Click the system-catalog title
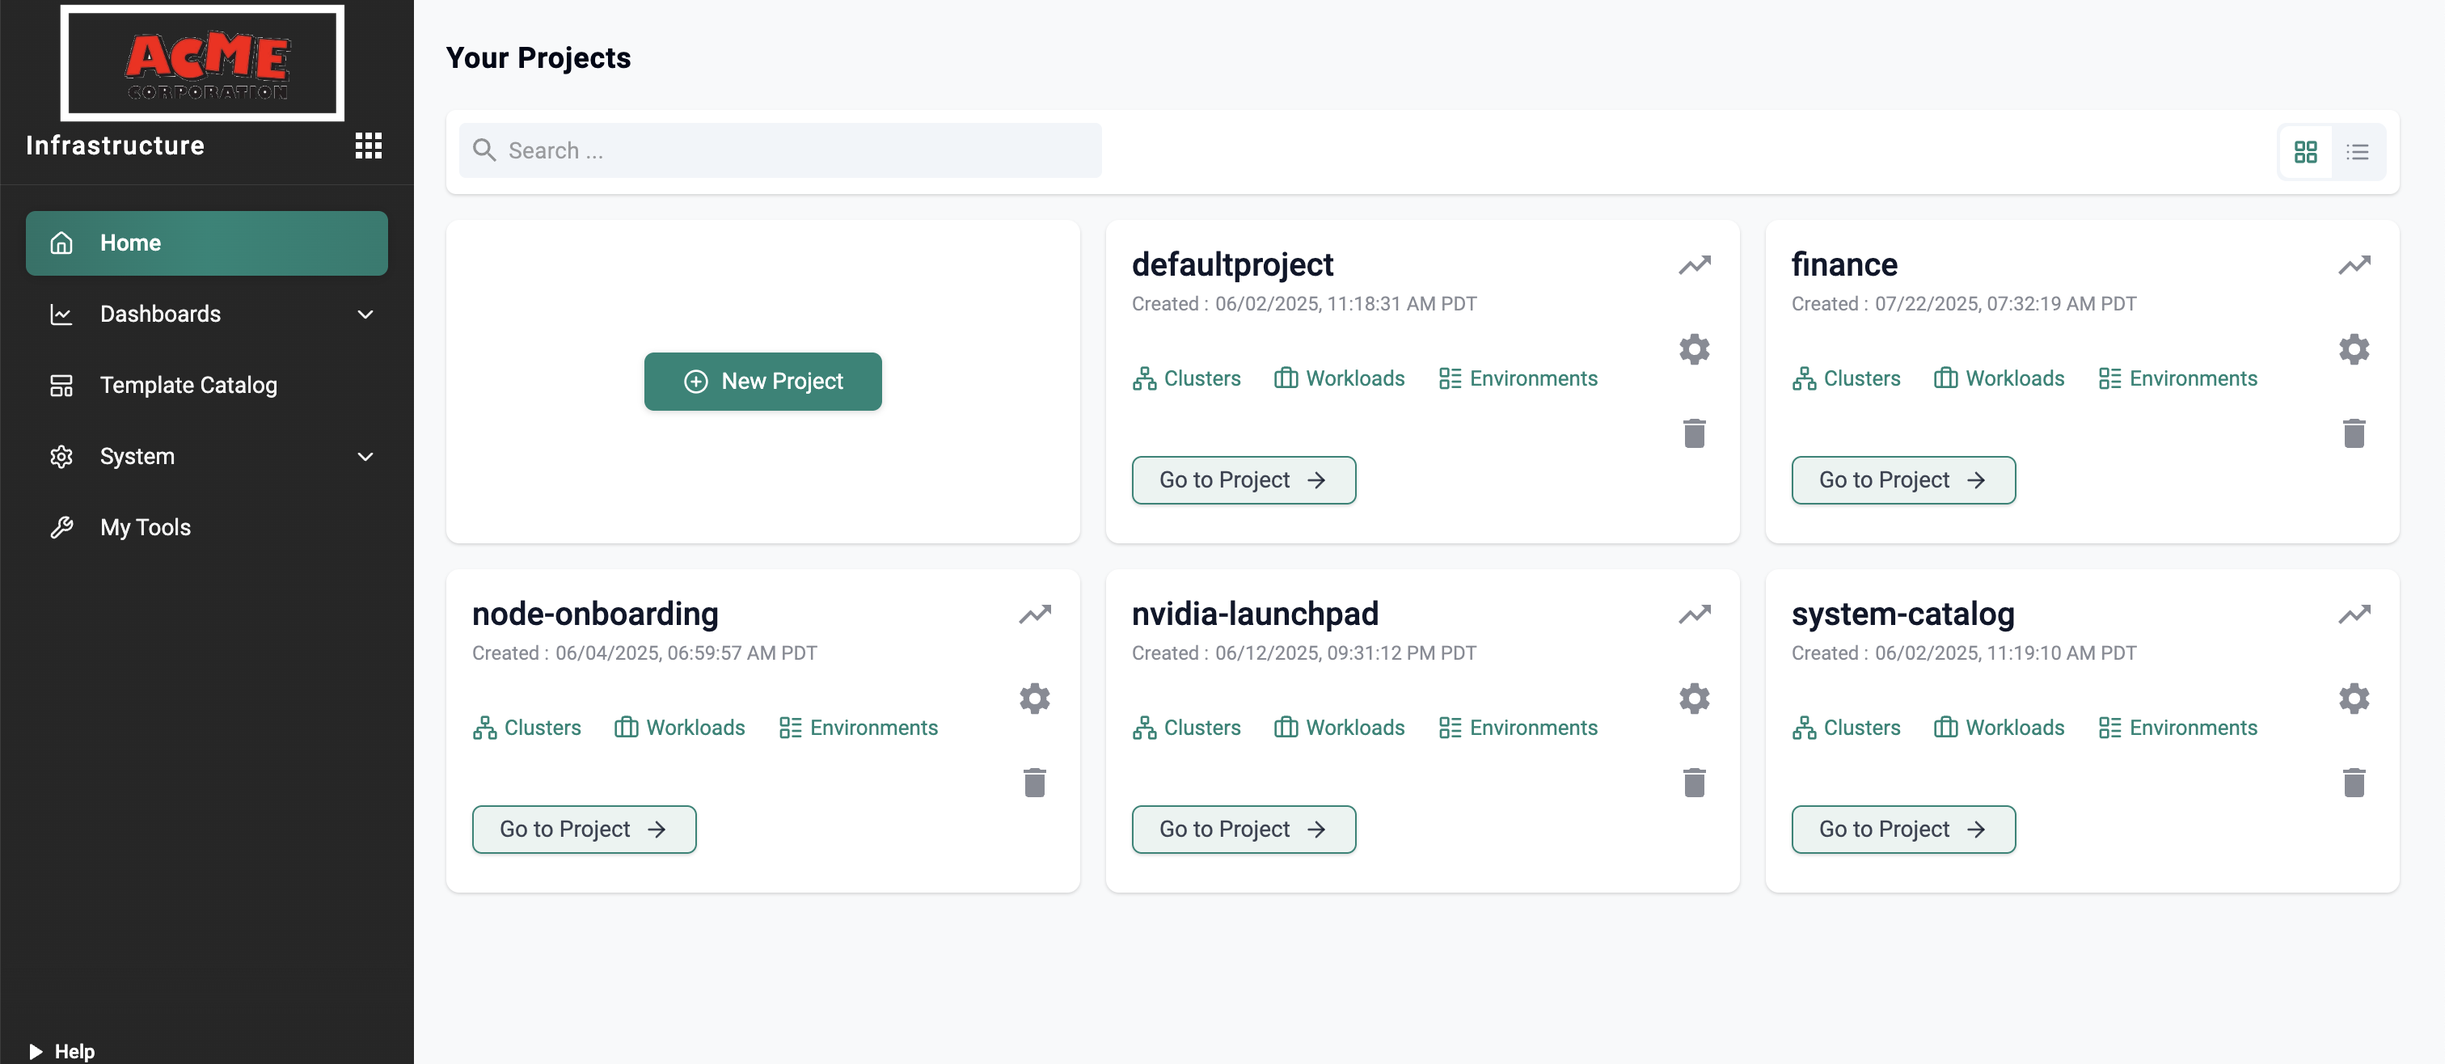 [1902, 614]
